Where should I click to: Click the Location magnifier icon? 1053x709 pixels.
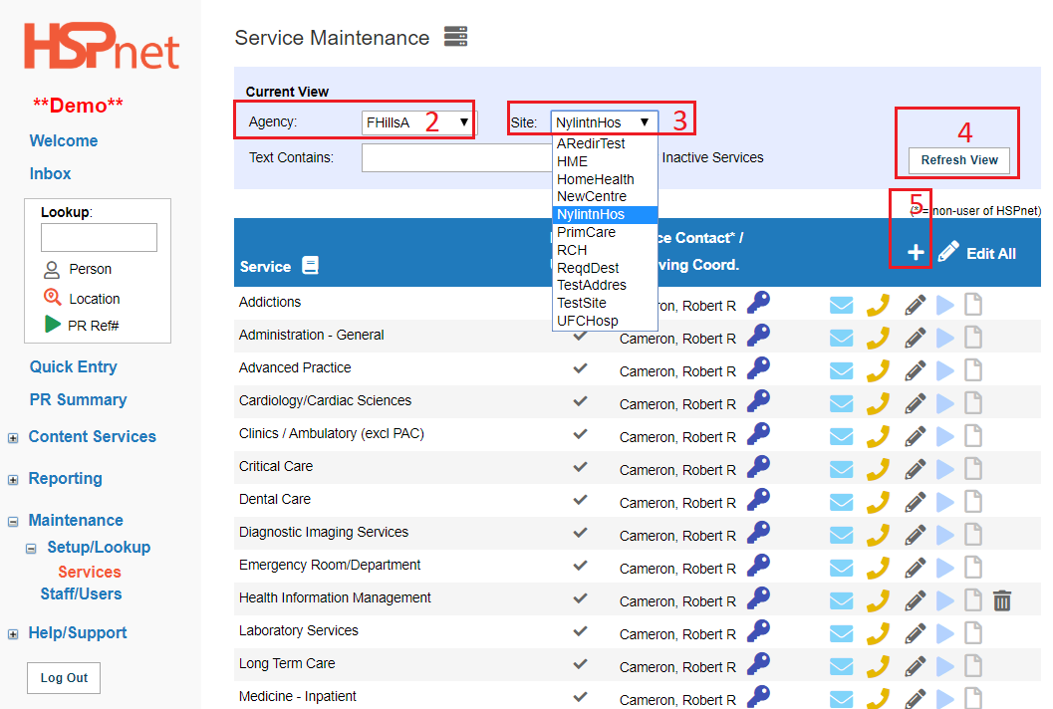[x=52, y=297]
